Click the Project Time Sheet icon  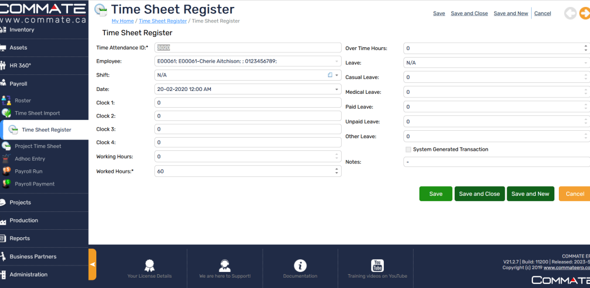(6, 146)
